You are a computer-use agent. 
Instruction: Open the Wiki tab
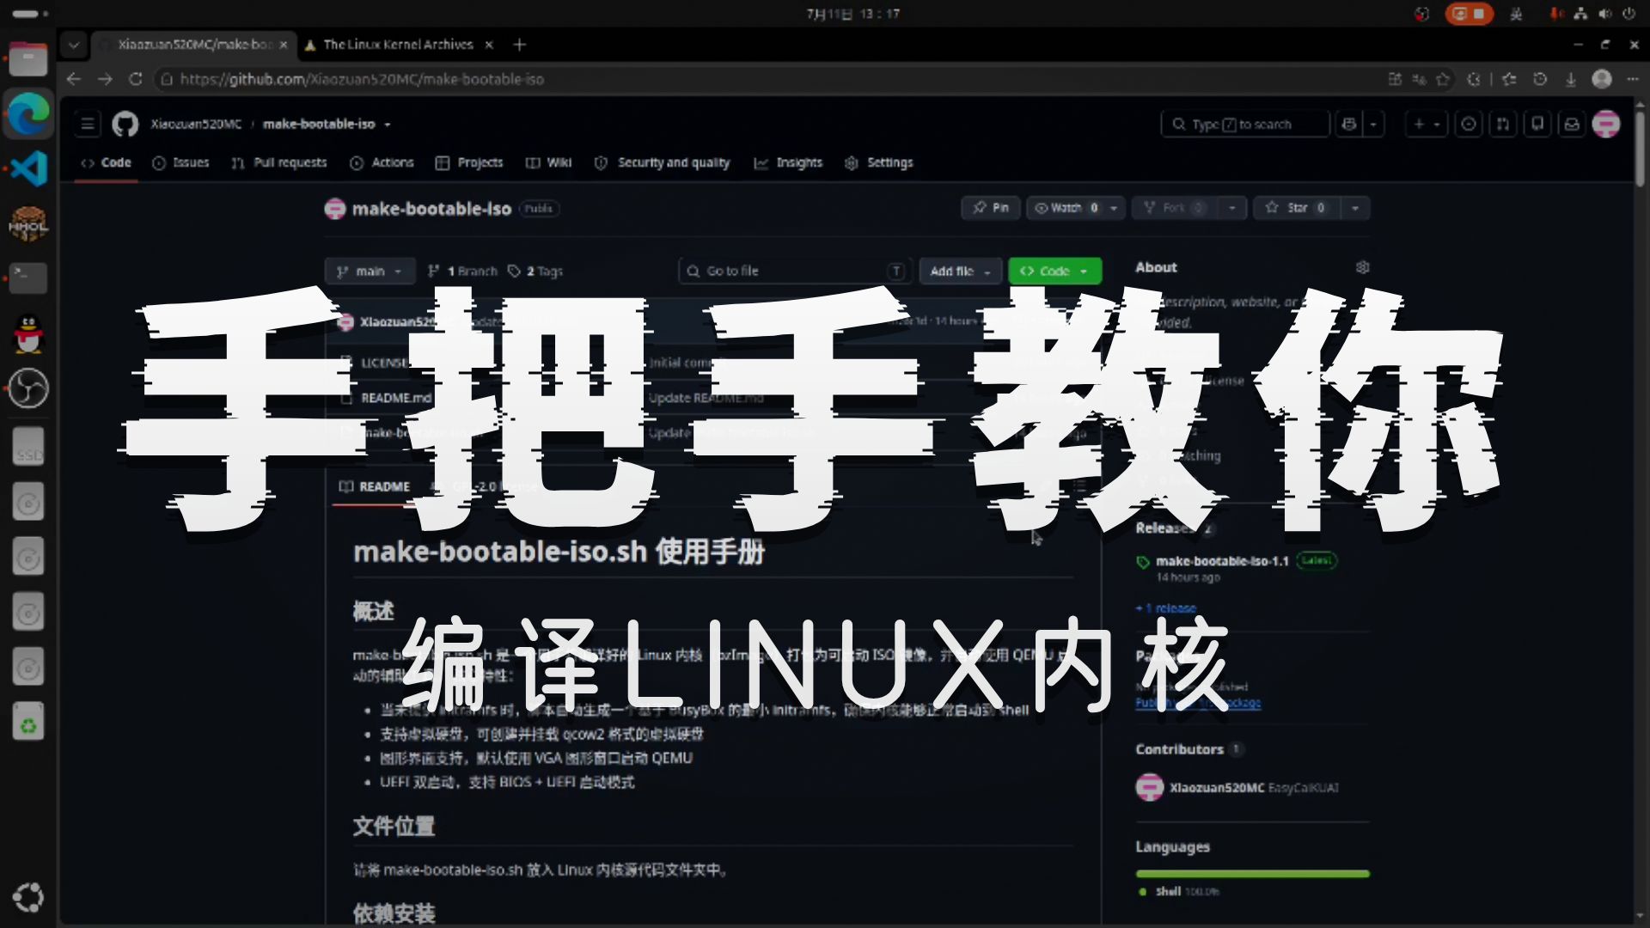(548, 162)
